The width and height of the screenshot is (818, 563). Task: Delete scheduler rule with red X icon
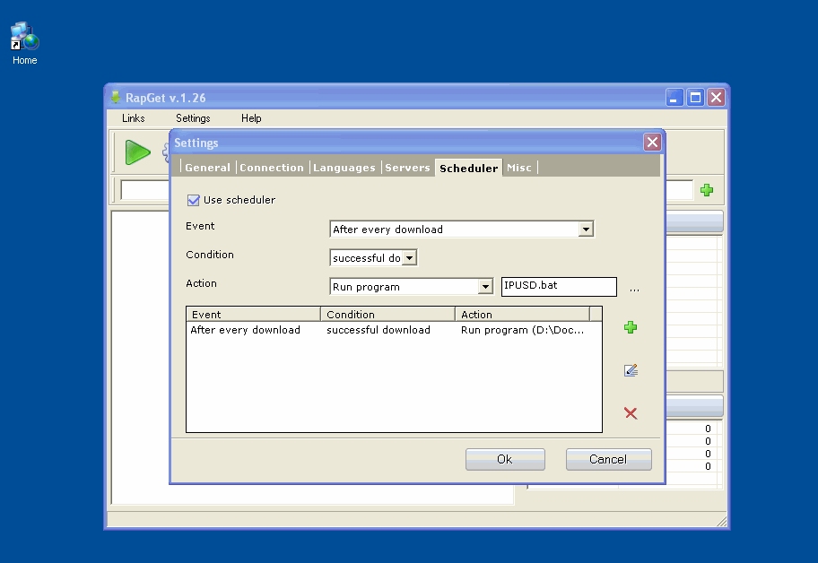coord(631,413)
